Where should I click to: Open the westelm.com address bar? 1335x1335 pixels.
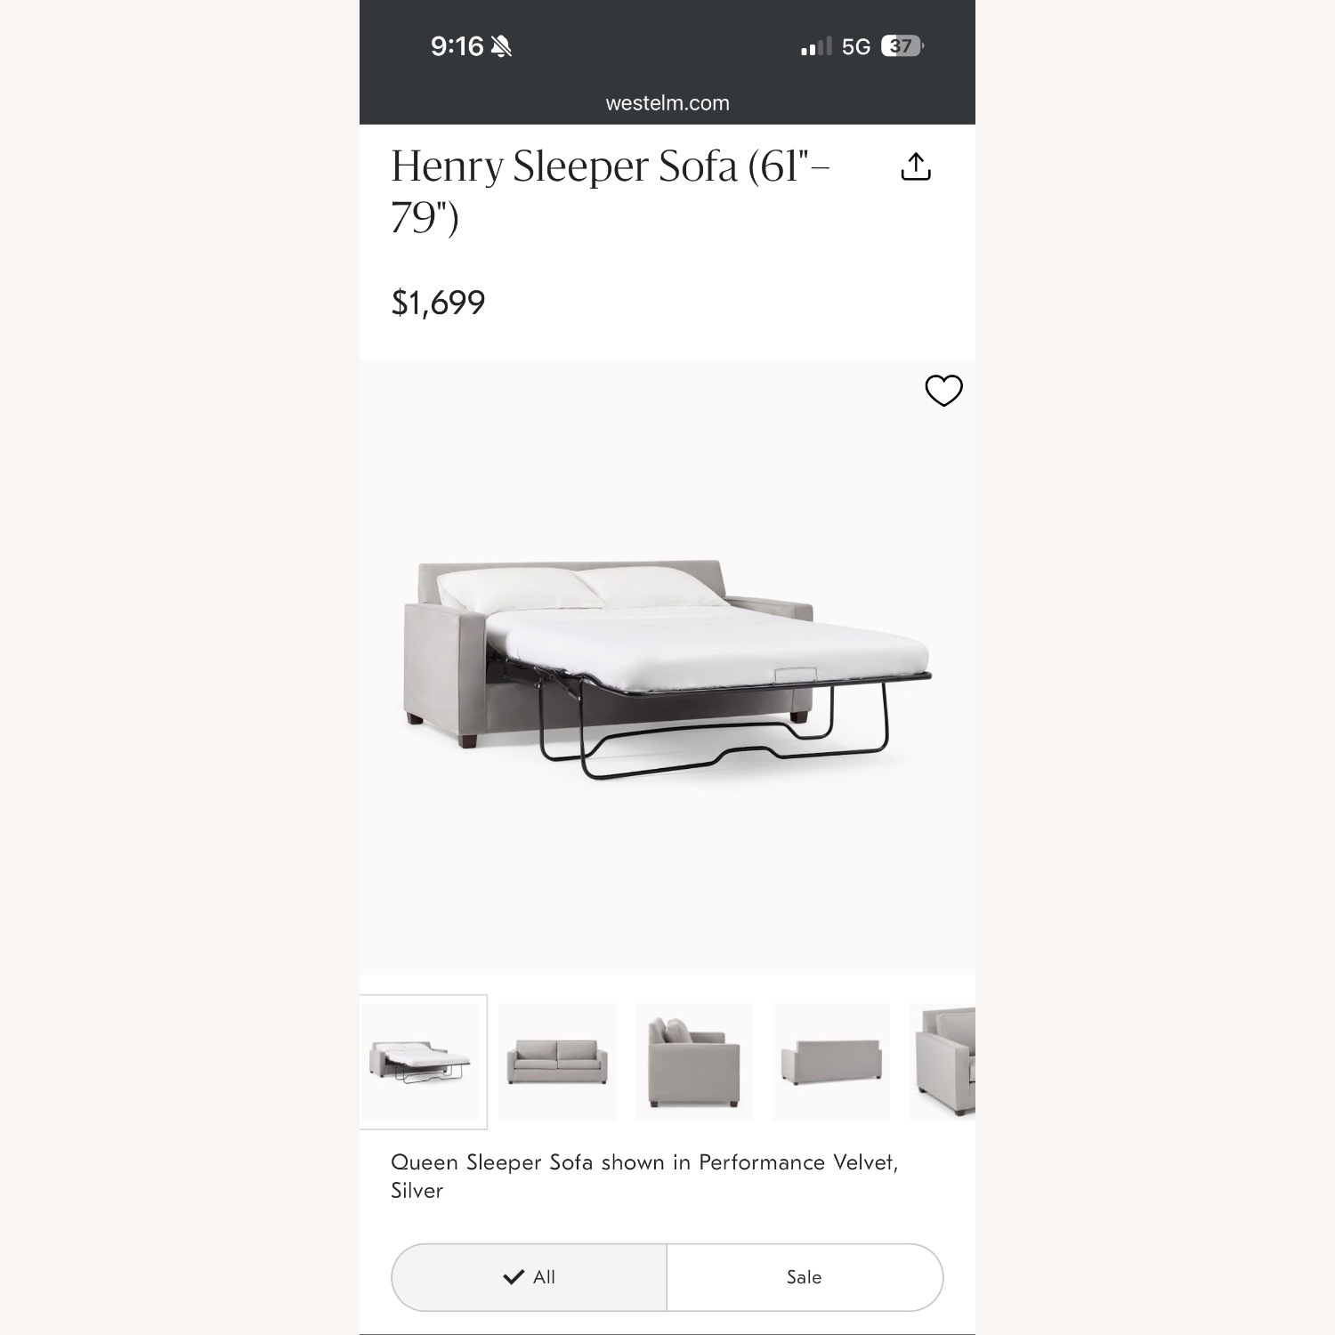667,103
